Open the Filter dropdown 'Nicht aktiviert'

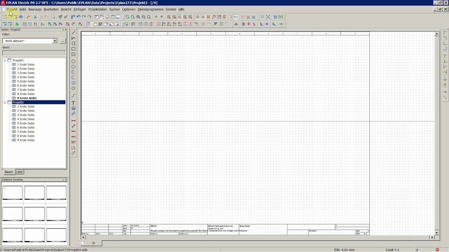(x=55, y=41)
